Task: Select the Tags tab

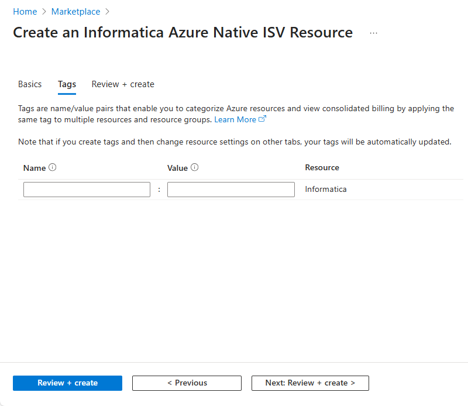Action: pyautogui.click(x=67, y=84)
